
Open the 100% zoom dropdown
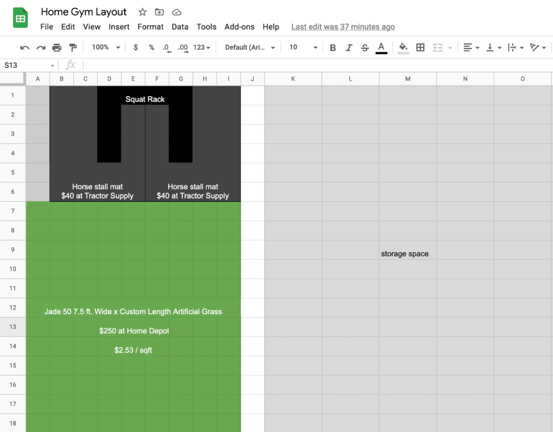106,48
